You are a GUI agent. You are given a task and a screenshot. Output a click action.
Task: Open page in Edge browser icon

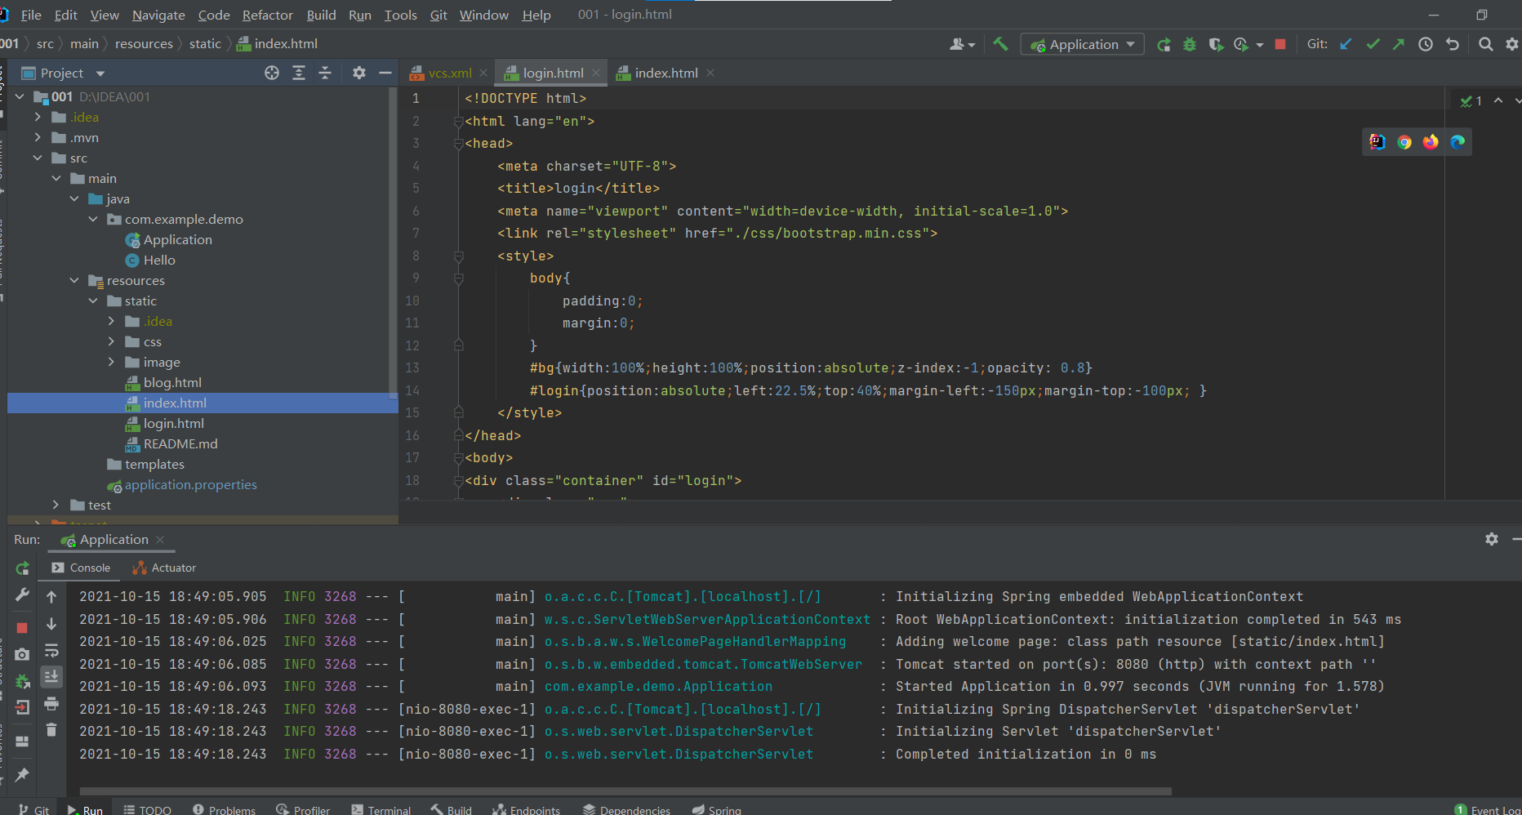(x=1457, y=142)
